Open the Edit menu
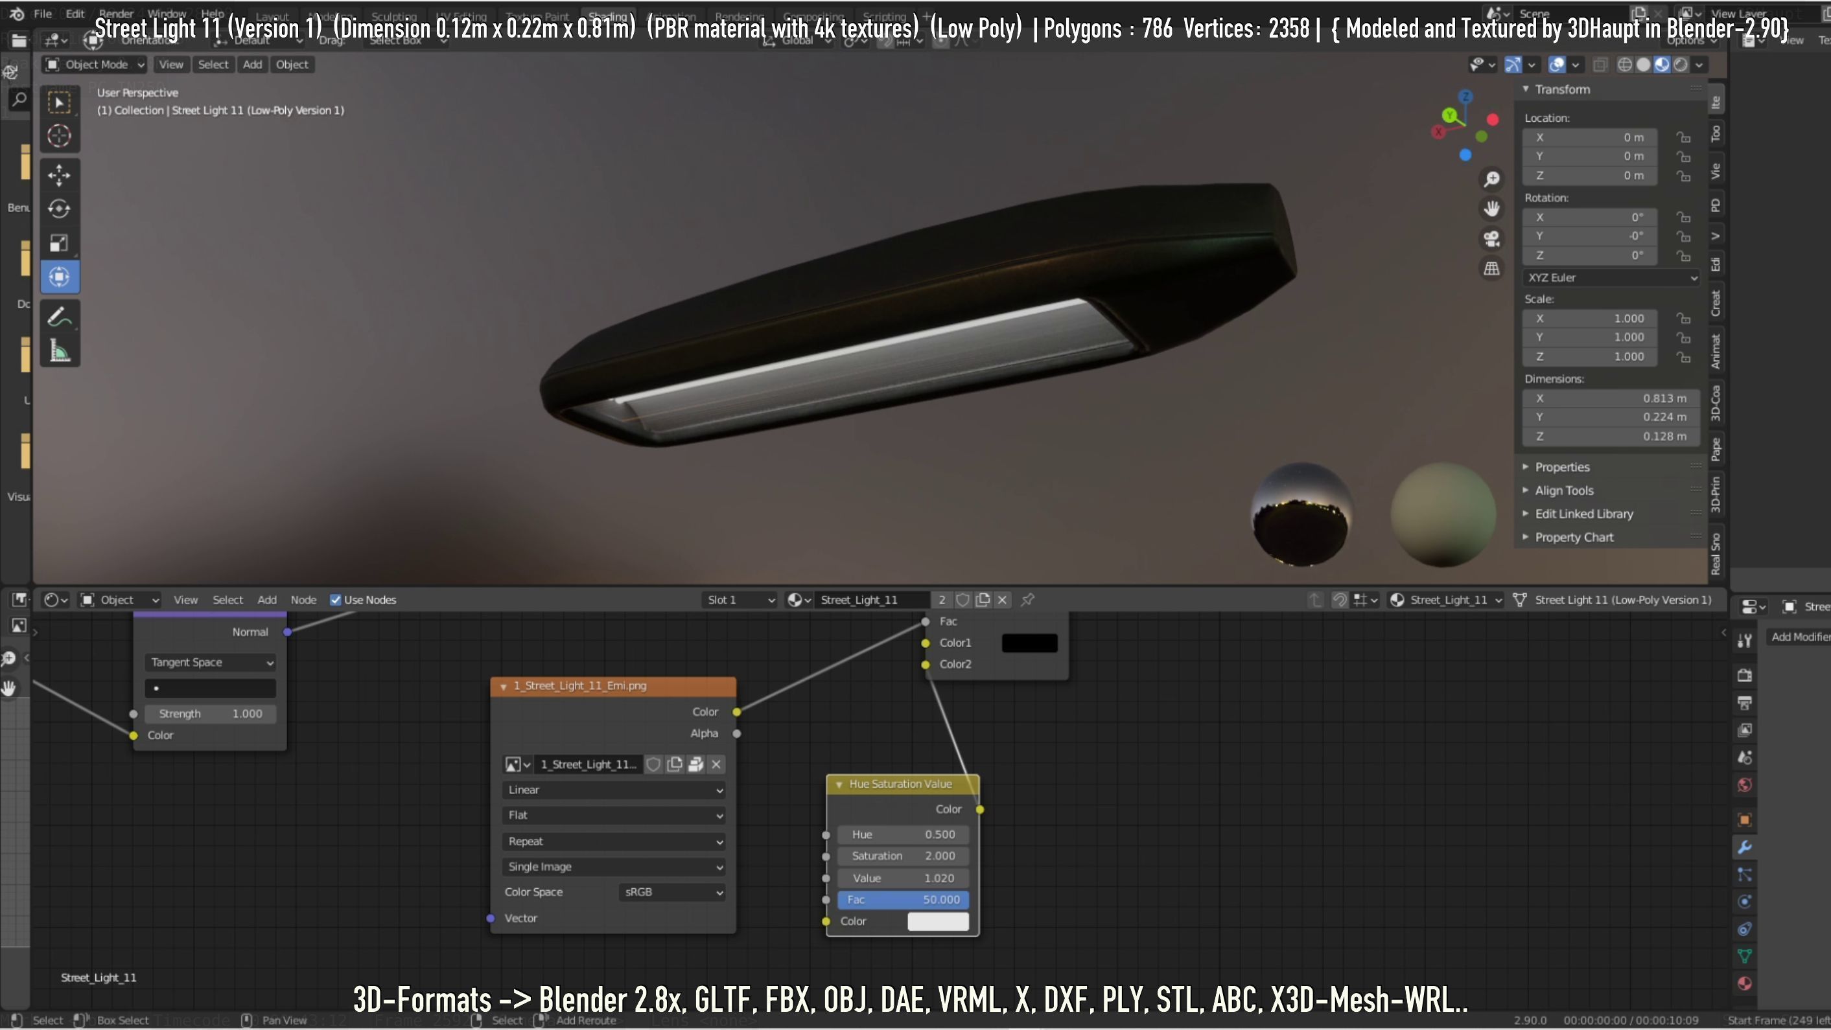This screenshot has height=1030, width=1831. [x=75, y=14]
